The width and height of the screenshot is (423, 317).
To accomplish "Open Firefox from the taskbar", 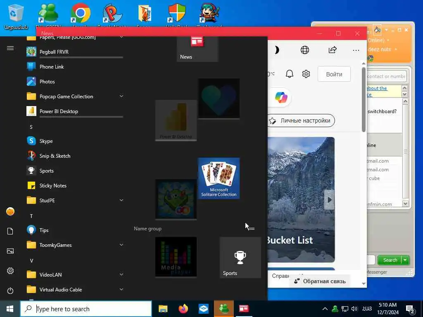I will coord(183,309).
